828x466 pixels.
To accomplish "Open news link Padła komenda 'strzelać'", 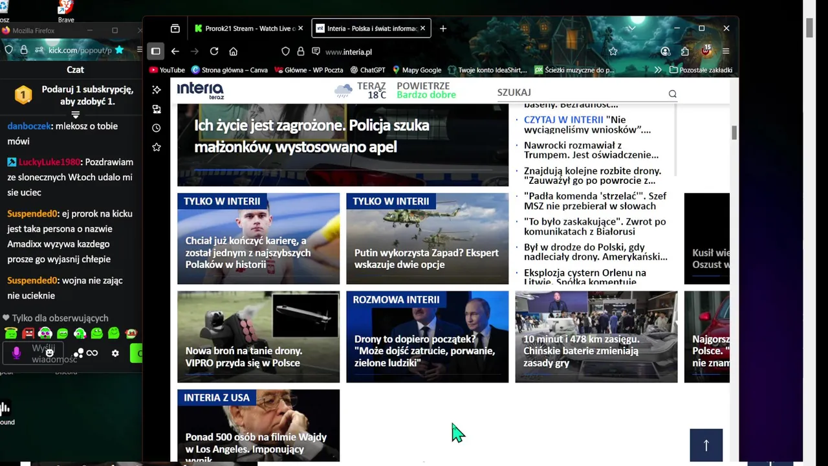I will pyautogui.click(x=595, y=201).
